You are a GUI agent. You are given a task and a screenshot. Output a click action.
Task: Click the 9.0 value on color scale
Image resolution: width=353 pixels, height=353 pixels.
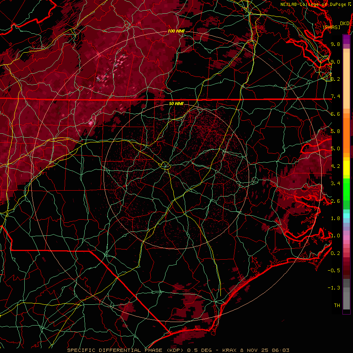click(335, 62)
